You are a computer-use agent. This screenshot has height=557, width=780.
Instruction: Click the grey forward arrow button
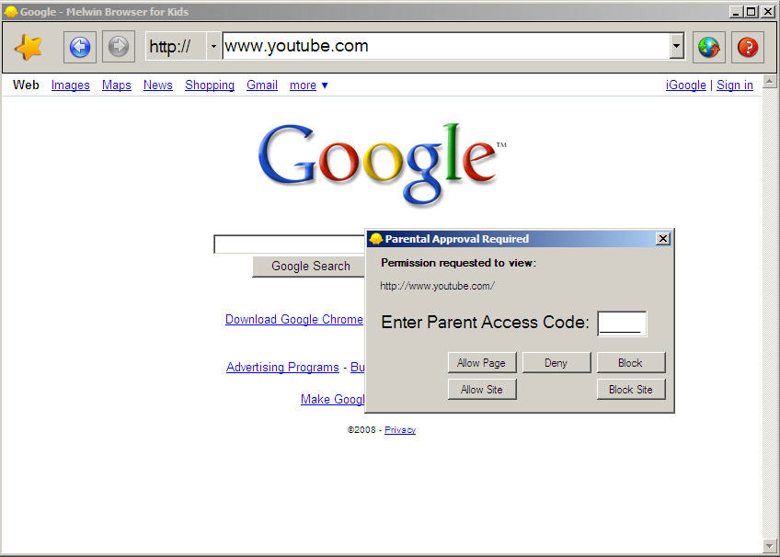coord(119,47)
